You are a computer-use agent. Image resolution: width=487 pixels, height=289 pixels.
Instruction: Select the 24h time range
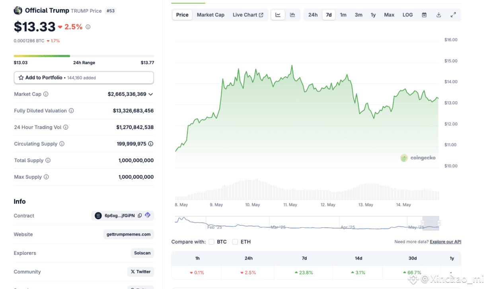point(313,15)
